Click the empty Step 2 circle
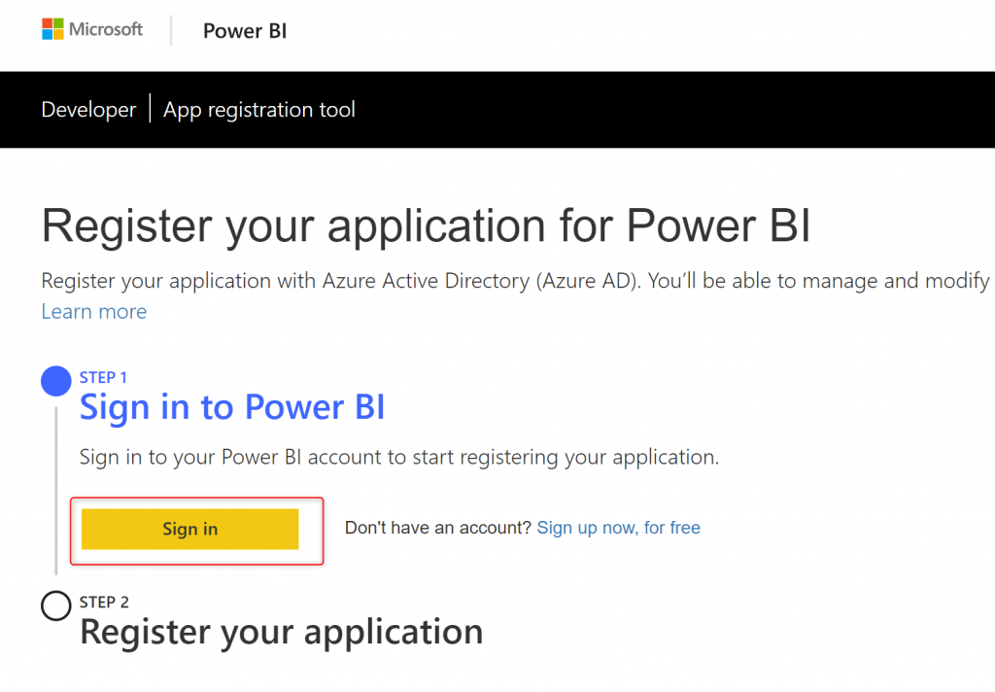 coord(56,605)
